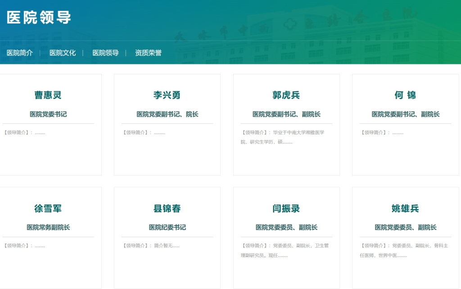
Task: Open leader name 徐雪军
Action: click(x=48, y=208)
